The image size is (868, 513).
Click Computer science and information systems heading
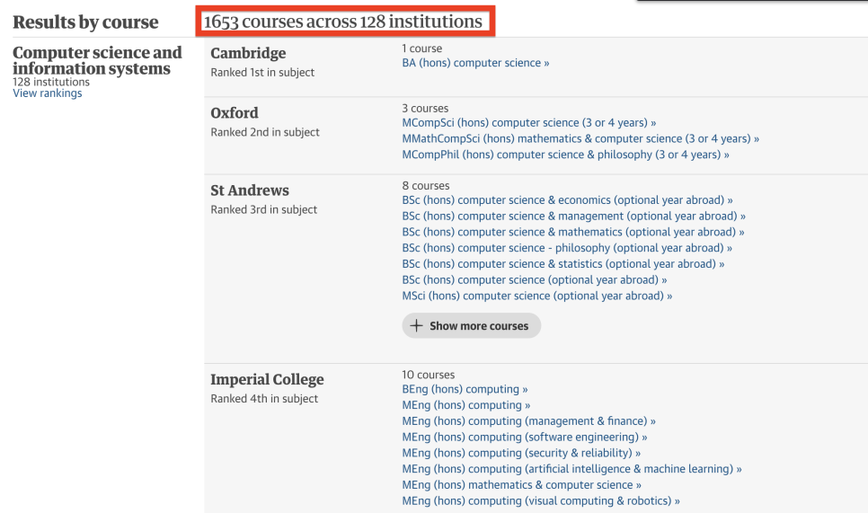97,60
